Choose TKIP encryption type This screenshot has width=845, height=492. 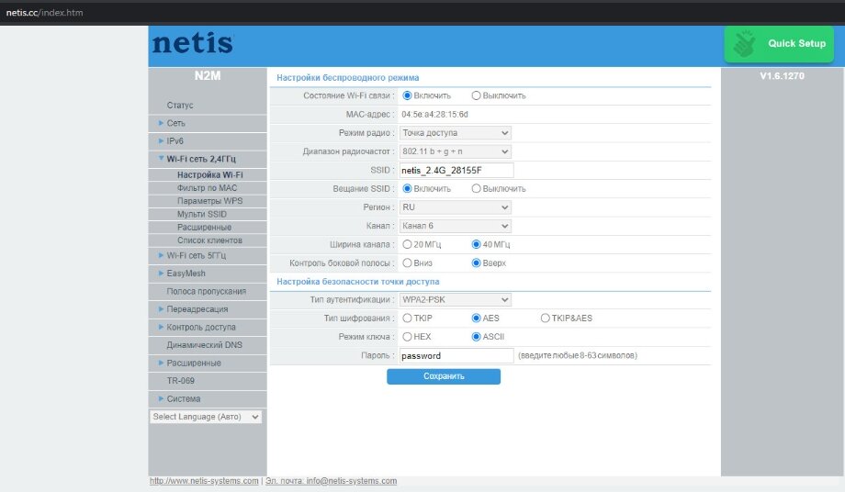pos(408,319)
